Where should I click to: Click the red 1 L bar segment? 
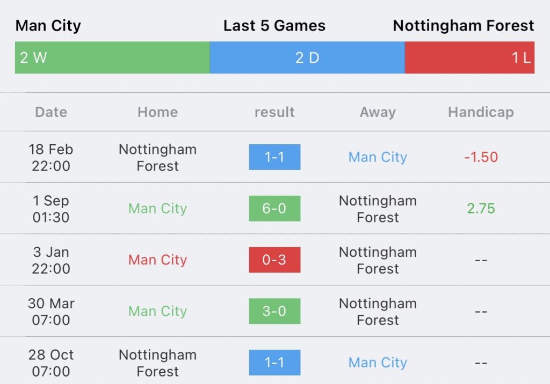(469, 57)
